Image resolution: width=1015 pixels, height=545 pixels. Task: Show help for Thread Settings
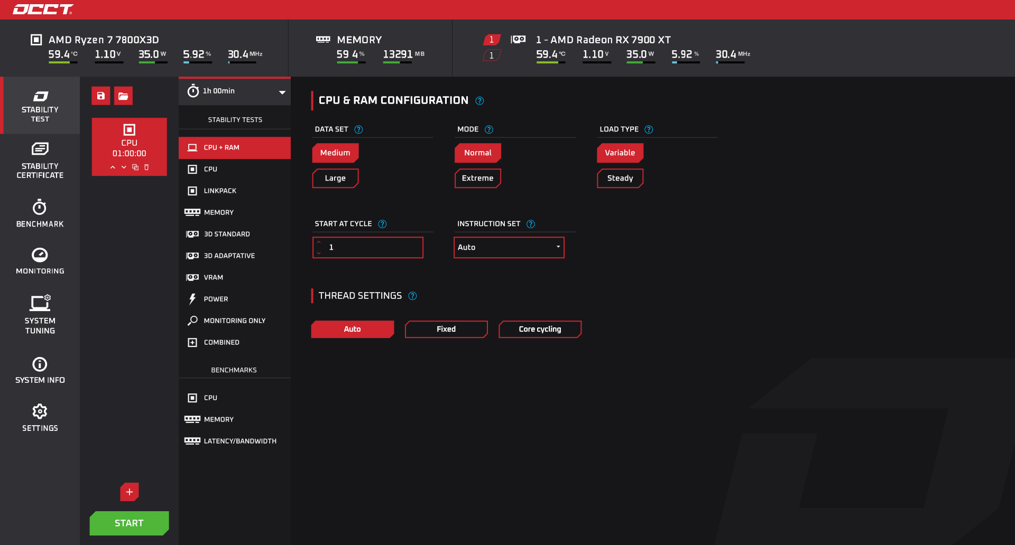(412, 296)
